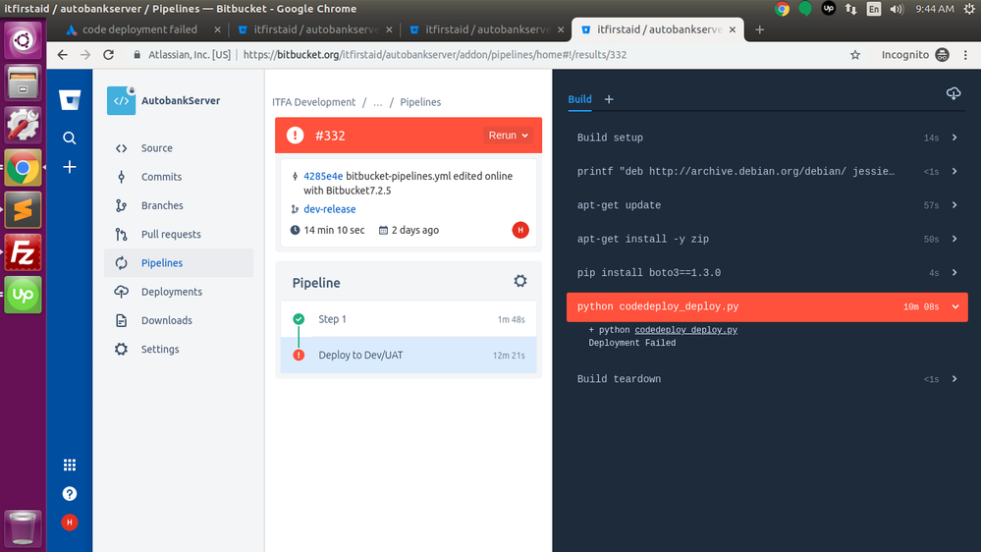Open Pull requests in repository menu
The width and height of the screenshot is (981, 552).
tap(179, 234)
